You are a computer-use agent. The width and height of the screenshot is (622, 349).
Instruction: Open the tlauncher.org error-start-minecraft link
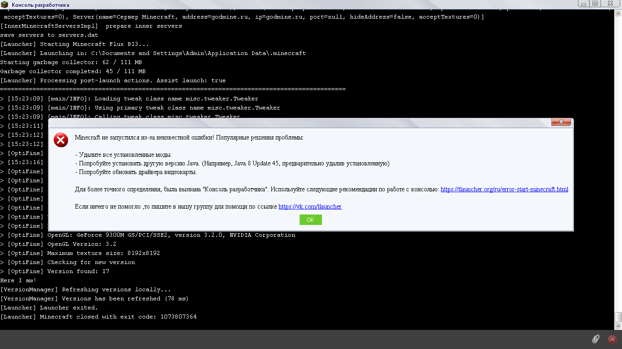point(504,189)
